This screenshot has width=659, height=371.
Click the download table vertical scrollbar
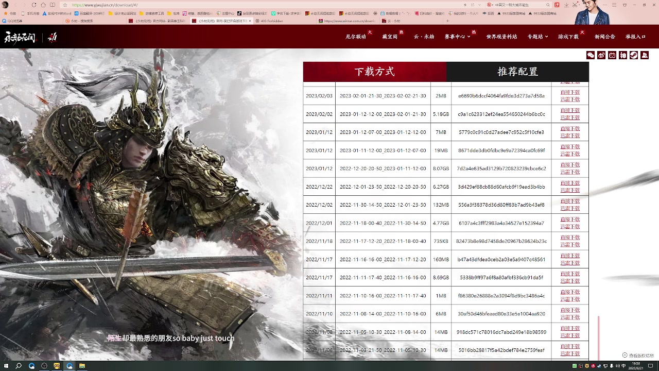[x=598, y=338]
